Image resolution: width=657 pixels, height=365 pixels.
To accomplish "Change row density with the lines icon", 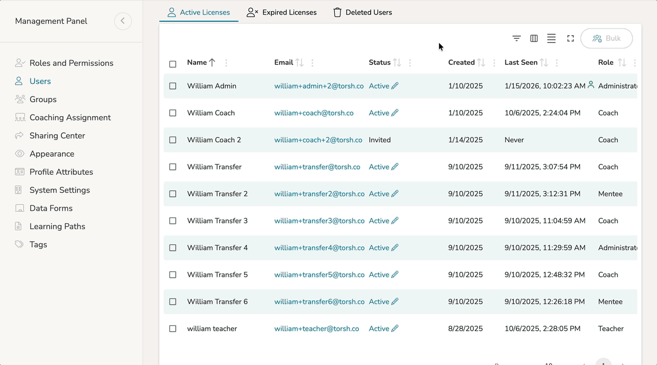I will tap(551, 38).
